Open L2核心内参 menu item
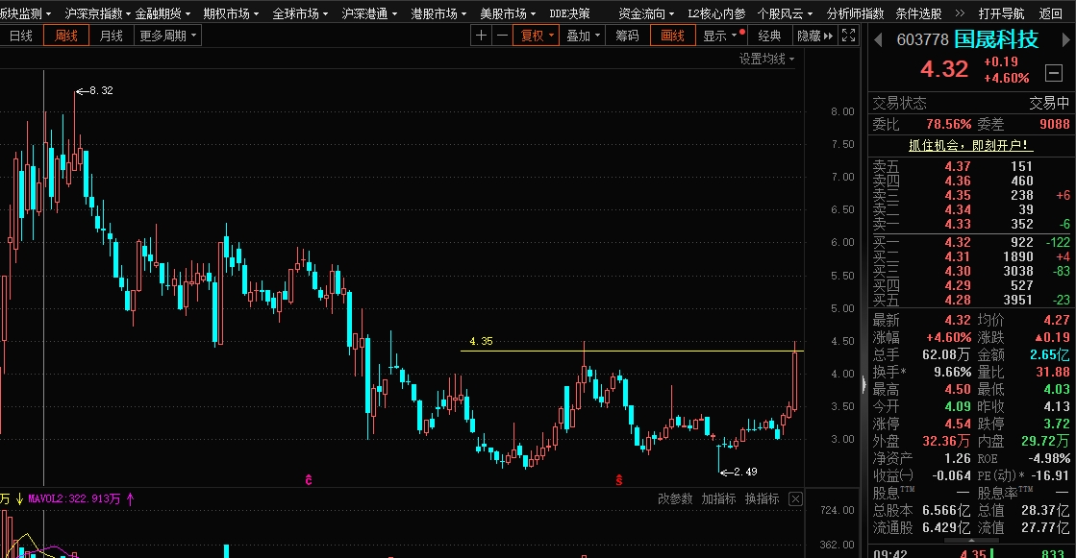1076x558 pixels. [716, 13]
